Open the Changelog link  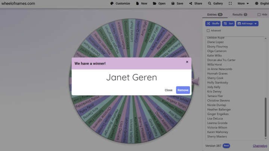tap(260, 146)
